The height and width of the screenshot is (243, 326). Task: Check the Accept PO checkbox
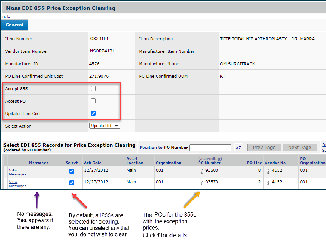93,101
